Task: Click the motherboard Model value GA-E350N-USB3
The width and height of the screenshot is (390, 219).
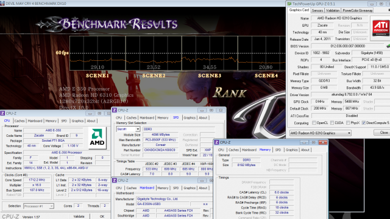Action: point(163,204)
